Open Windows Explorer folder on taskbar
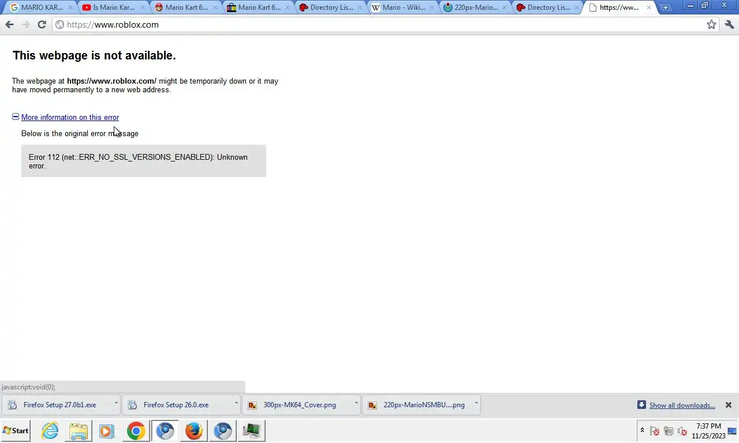This screenshot has height=443, width=739. [x=79, y=430]
